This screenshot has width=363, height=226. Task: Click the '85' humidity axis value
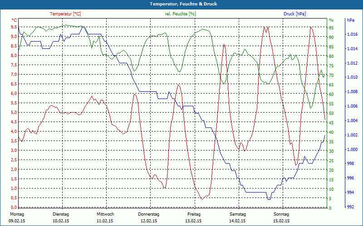pyautogui.click(x=332, y=47)
